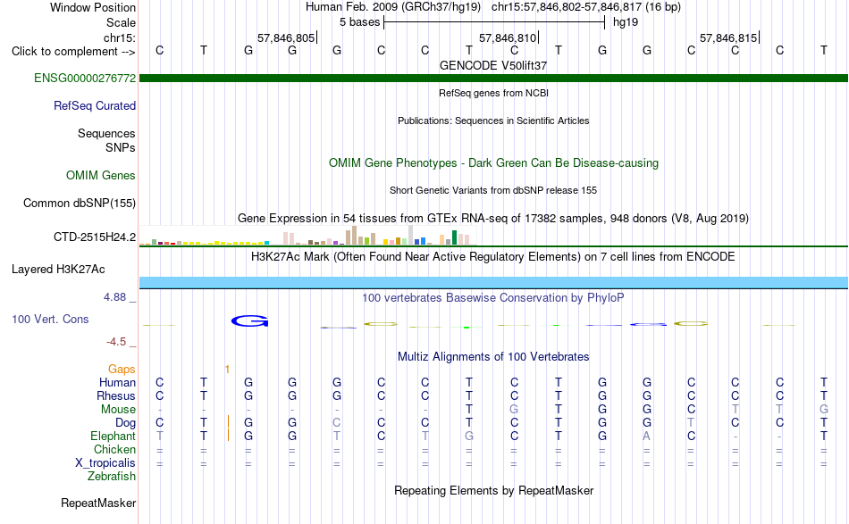Click the 57,846,805 position marker
The width and height of the screenshot is (849, 524).
(288, 37)
